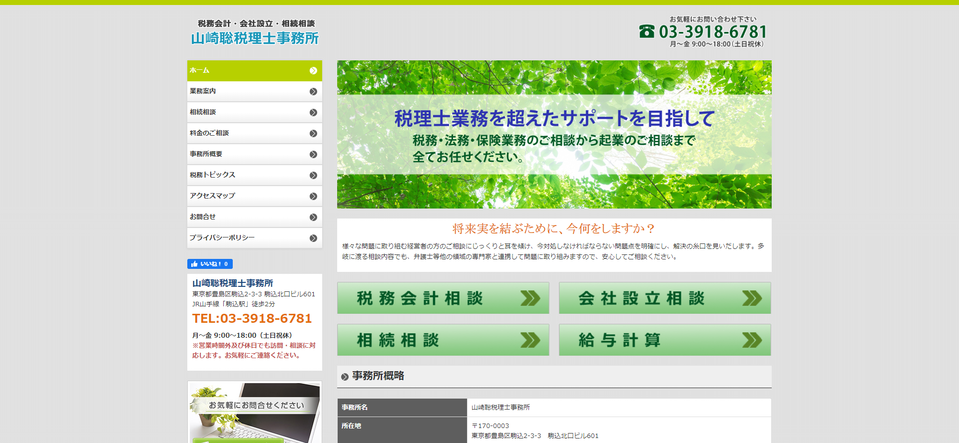Click the arrow icon beside お問合せ
Screen dimensions: 959x443
313,218
